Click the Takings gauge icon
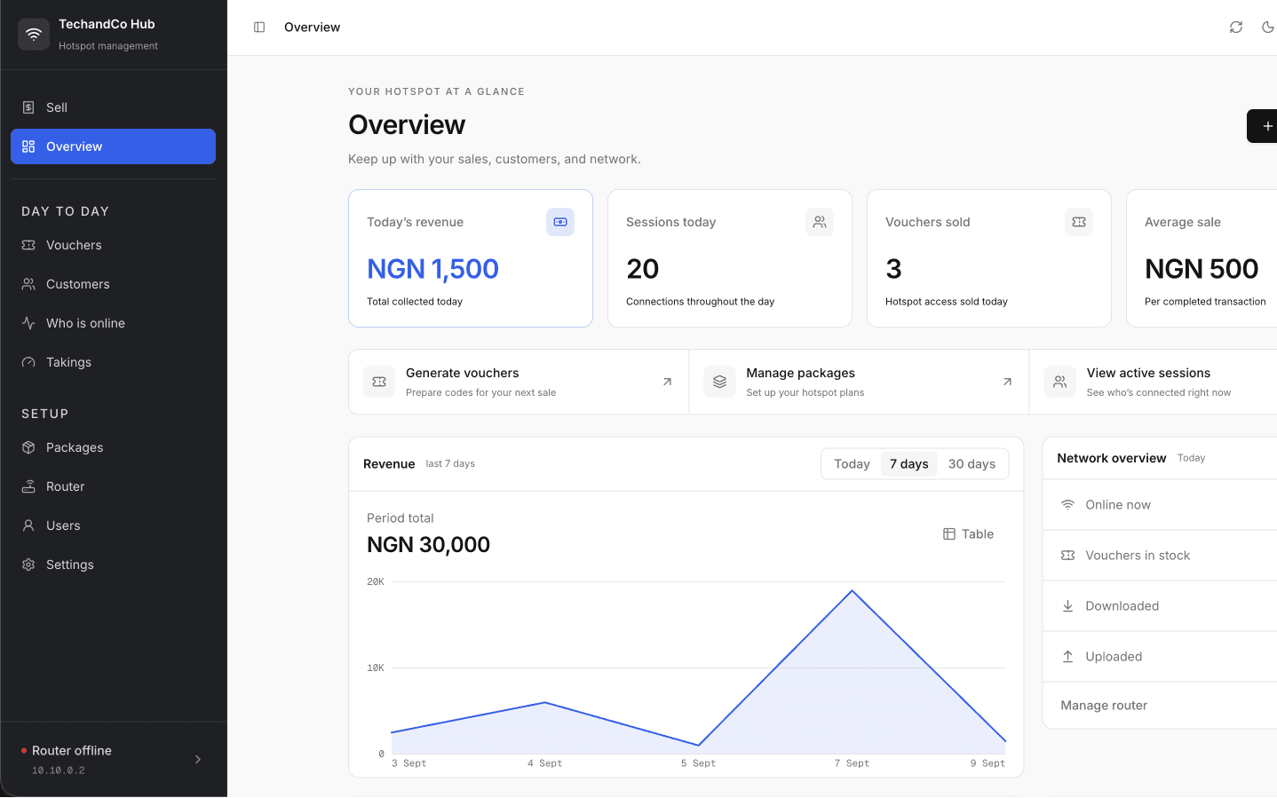Image resolution: width=1277 pixels, height=798 pixels. tap(28, 362)
